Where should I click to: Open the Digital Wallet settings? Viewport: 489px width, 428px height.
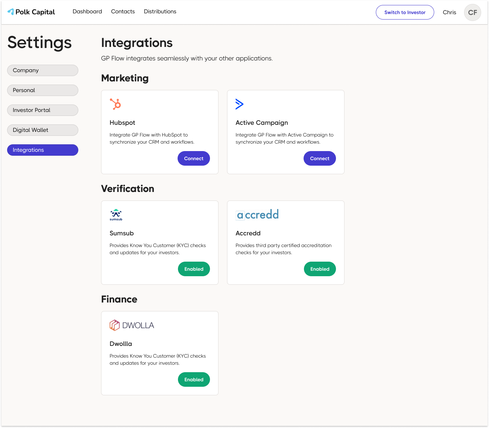pyautogui.click(x=43, y=130)
